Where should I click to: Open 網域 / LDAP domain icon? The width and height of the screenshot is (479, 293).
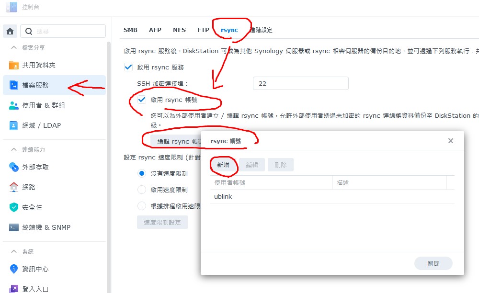(x=14, y=125)
